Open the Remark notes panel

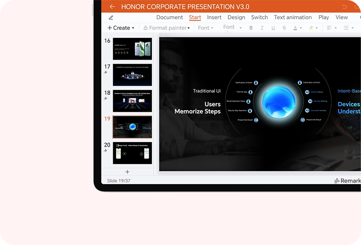pyautogui.click(x=347, y=181)
